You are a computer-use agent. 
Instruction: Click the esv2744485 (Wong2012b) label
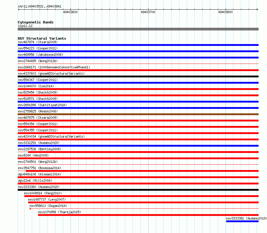pyautogui.click(x=38, y=61)
